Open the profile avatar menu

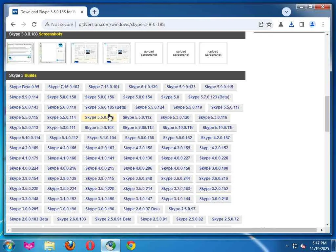pyautogui.click(x=312, y=24)
